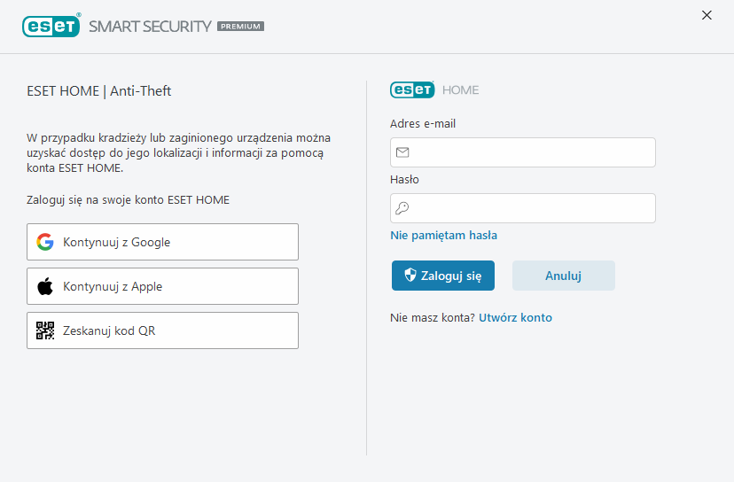Click the shield icon on login button
The height and width of the screenshot is (482, 734).
coord(410,276)
